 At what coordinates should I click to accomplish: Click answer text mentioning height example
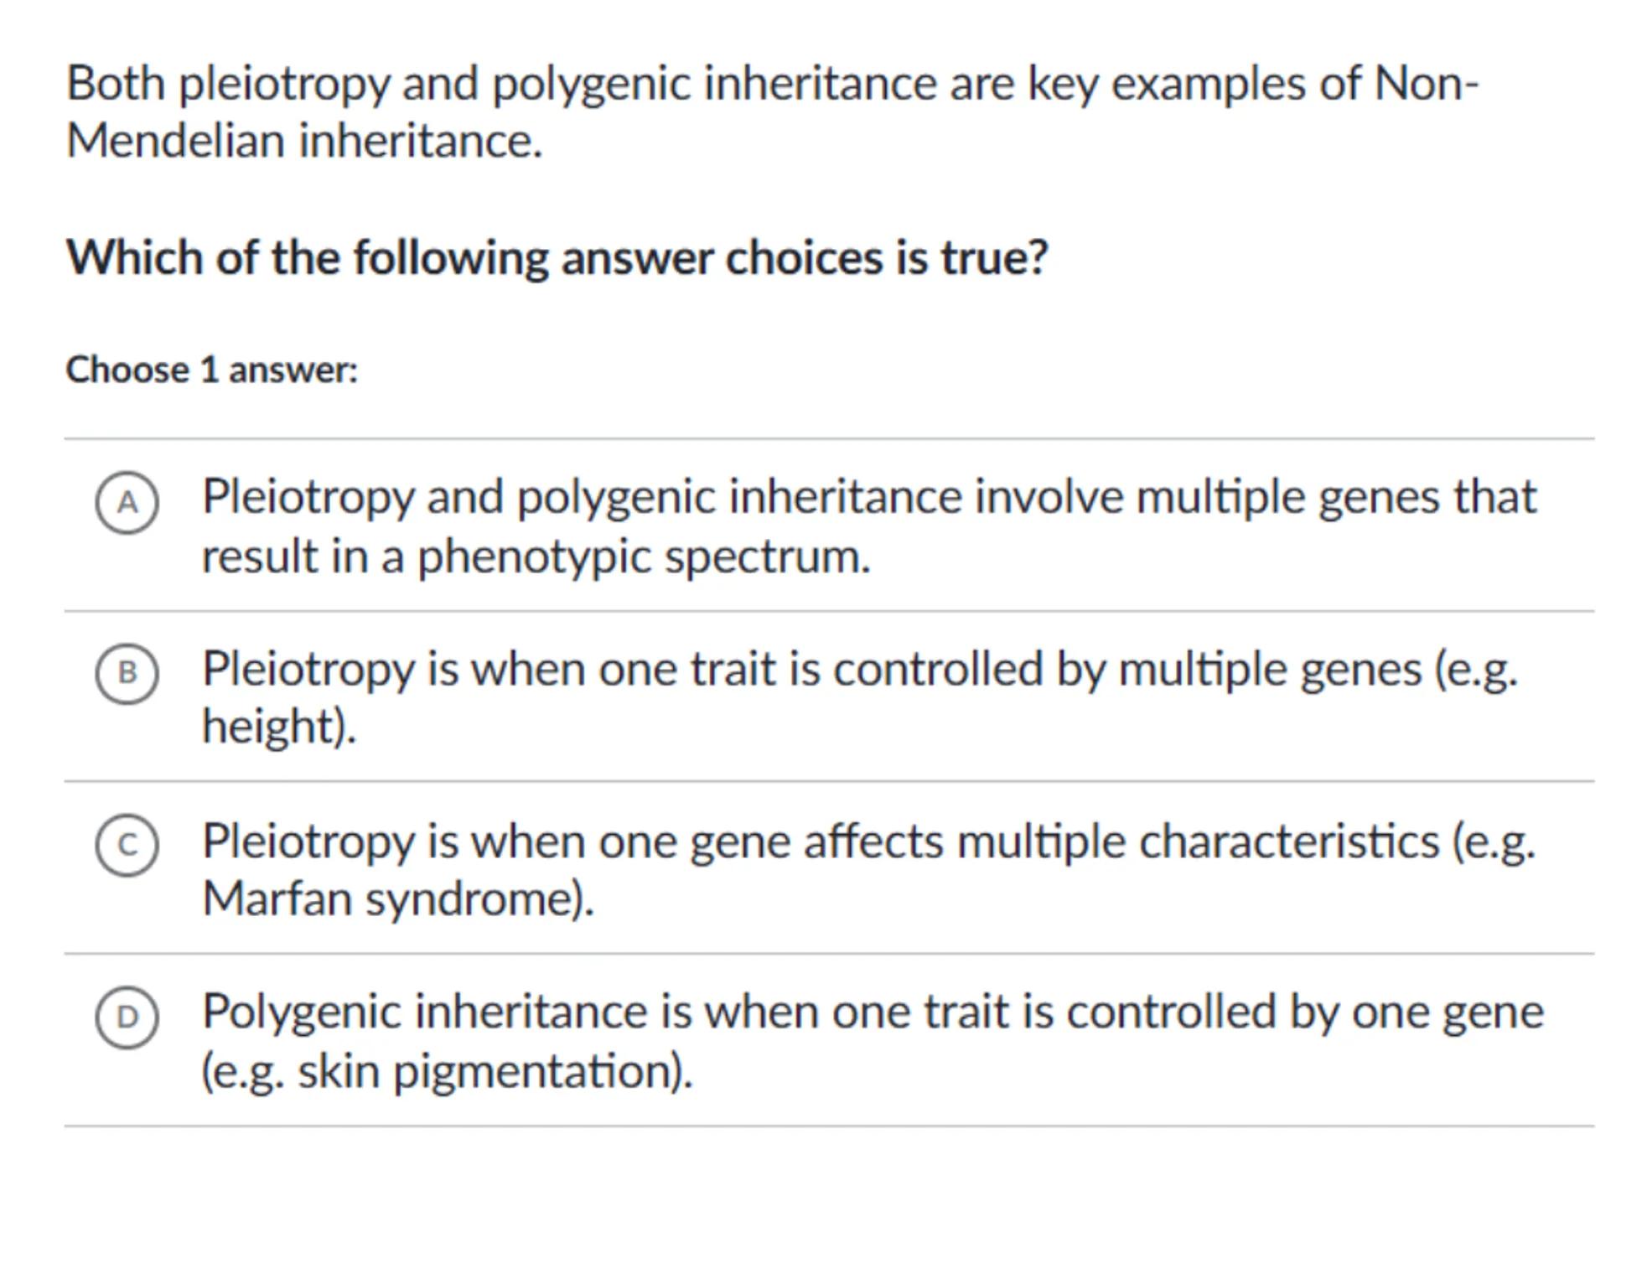click(x=858, y=696)
